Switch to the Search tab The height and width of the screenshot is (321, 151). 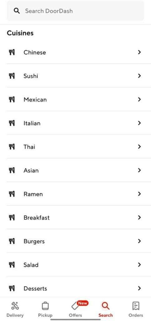point(105,309)
